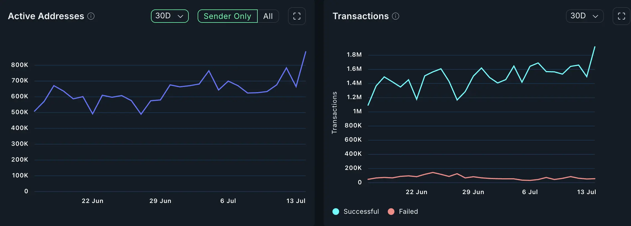Click the final peak of Active Addresses line
This screenshot has width=631, height=226.
coord(305,52)
